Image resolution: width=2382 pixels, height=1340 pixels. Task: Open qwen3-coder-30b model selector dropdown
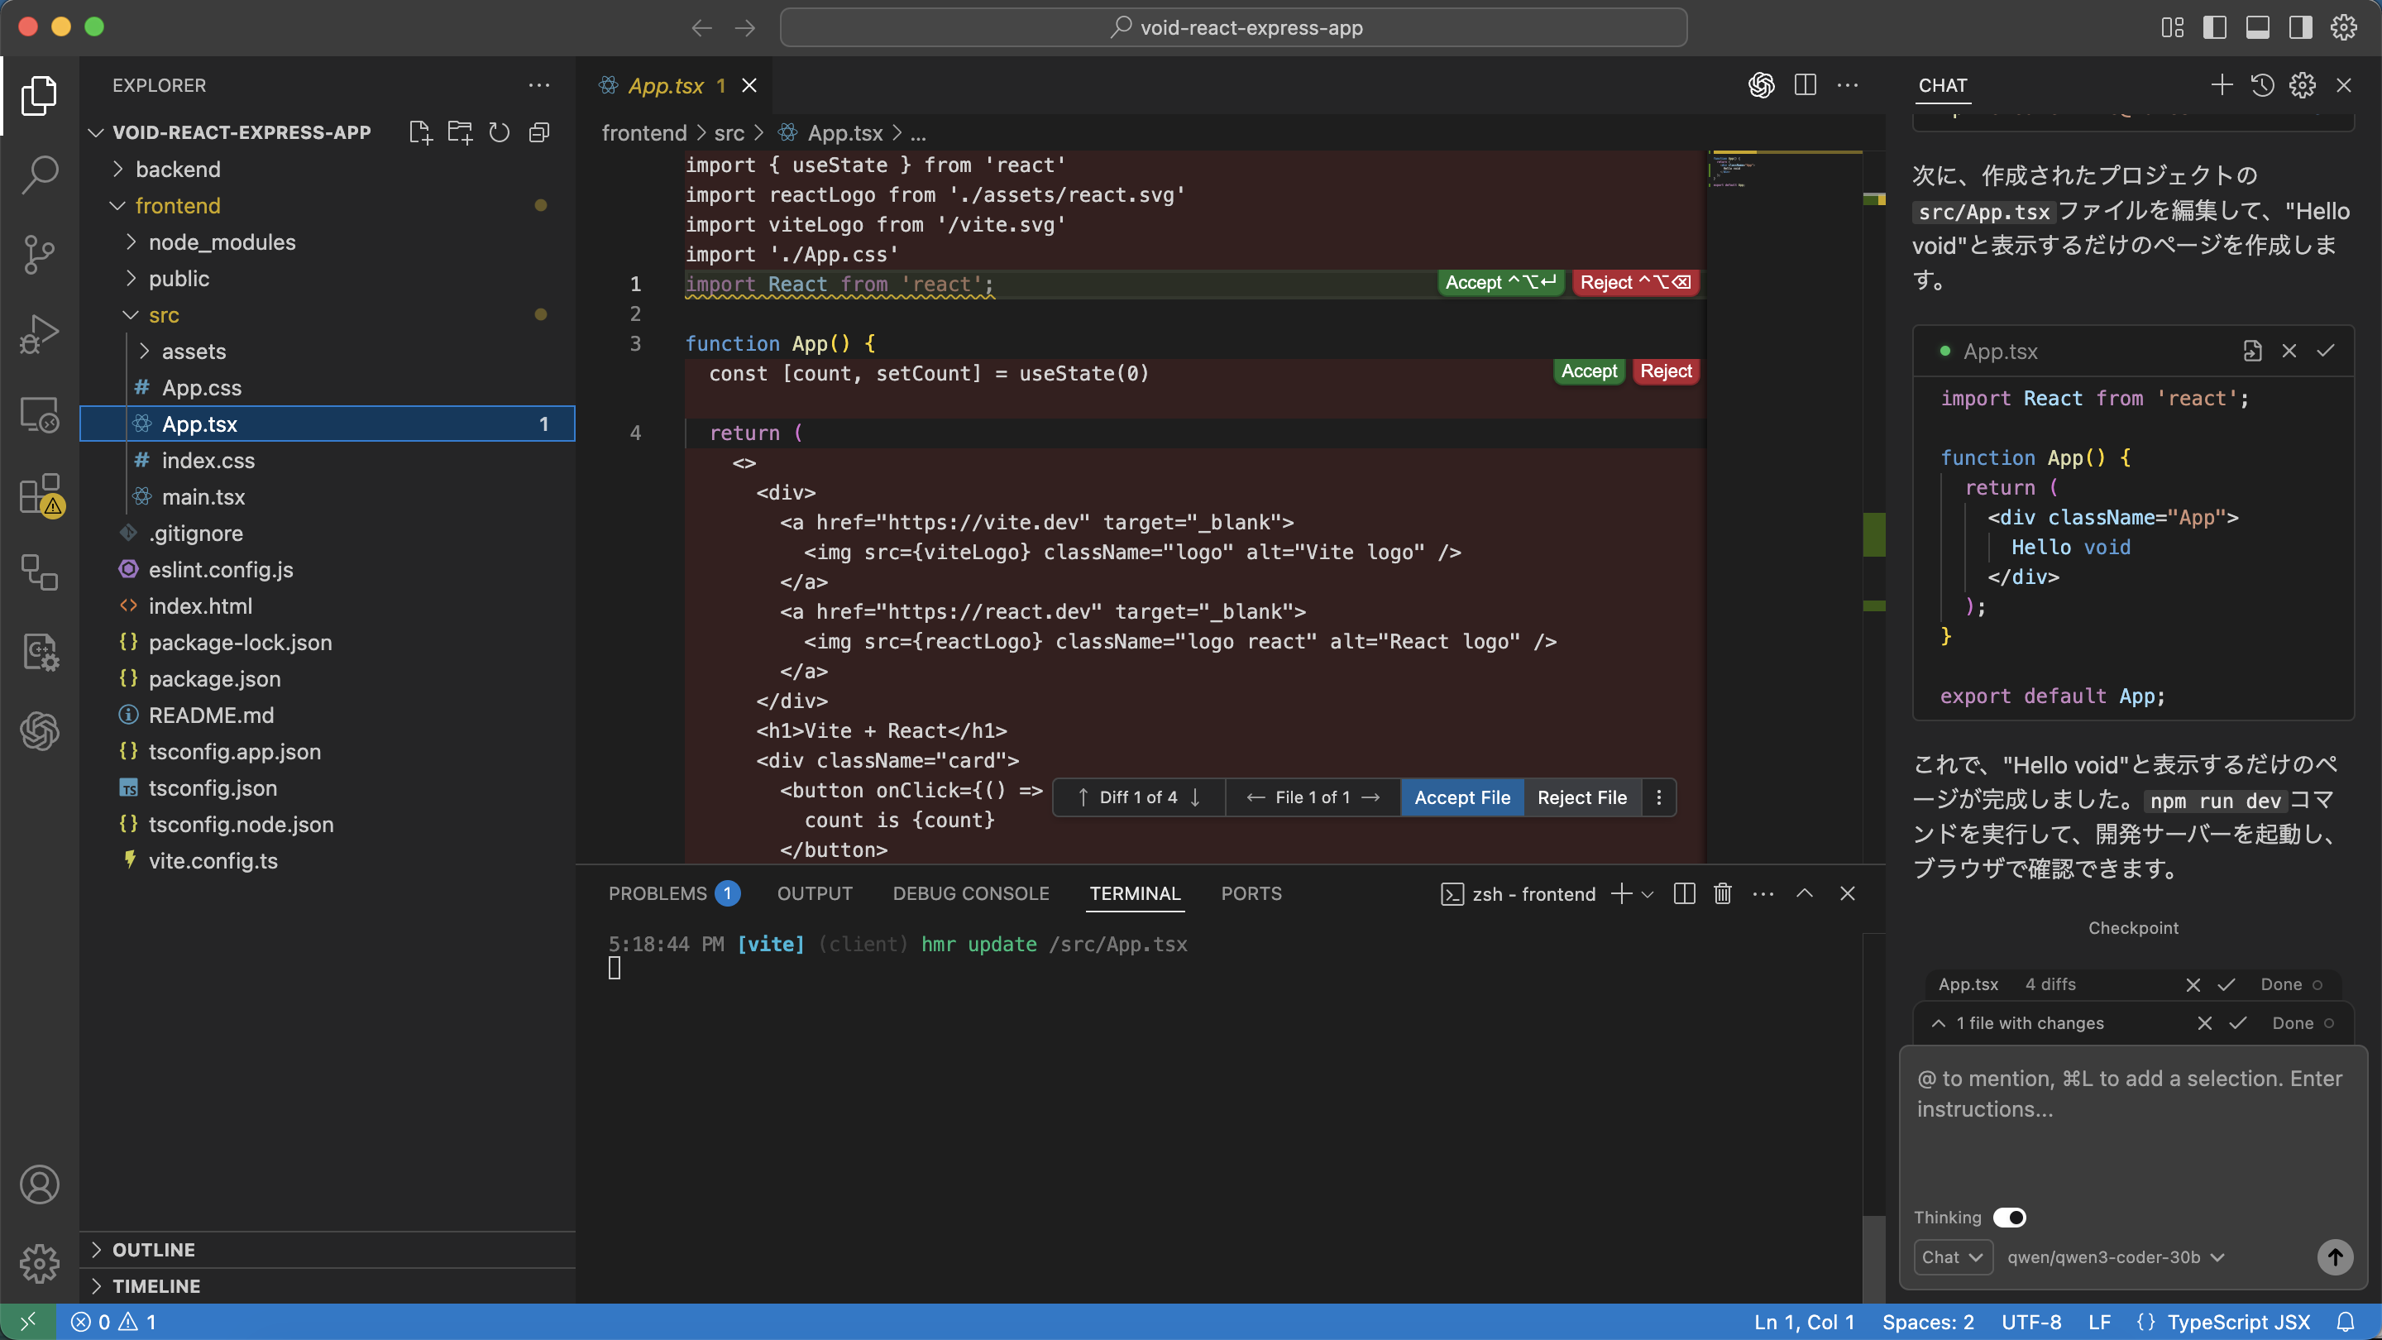click(2115, 1256)
